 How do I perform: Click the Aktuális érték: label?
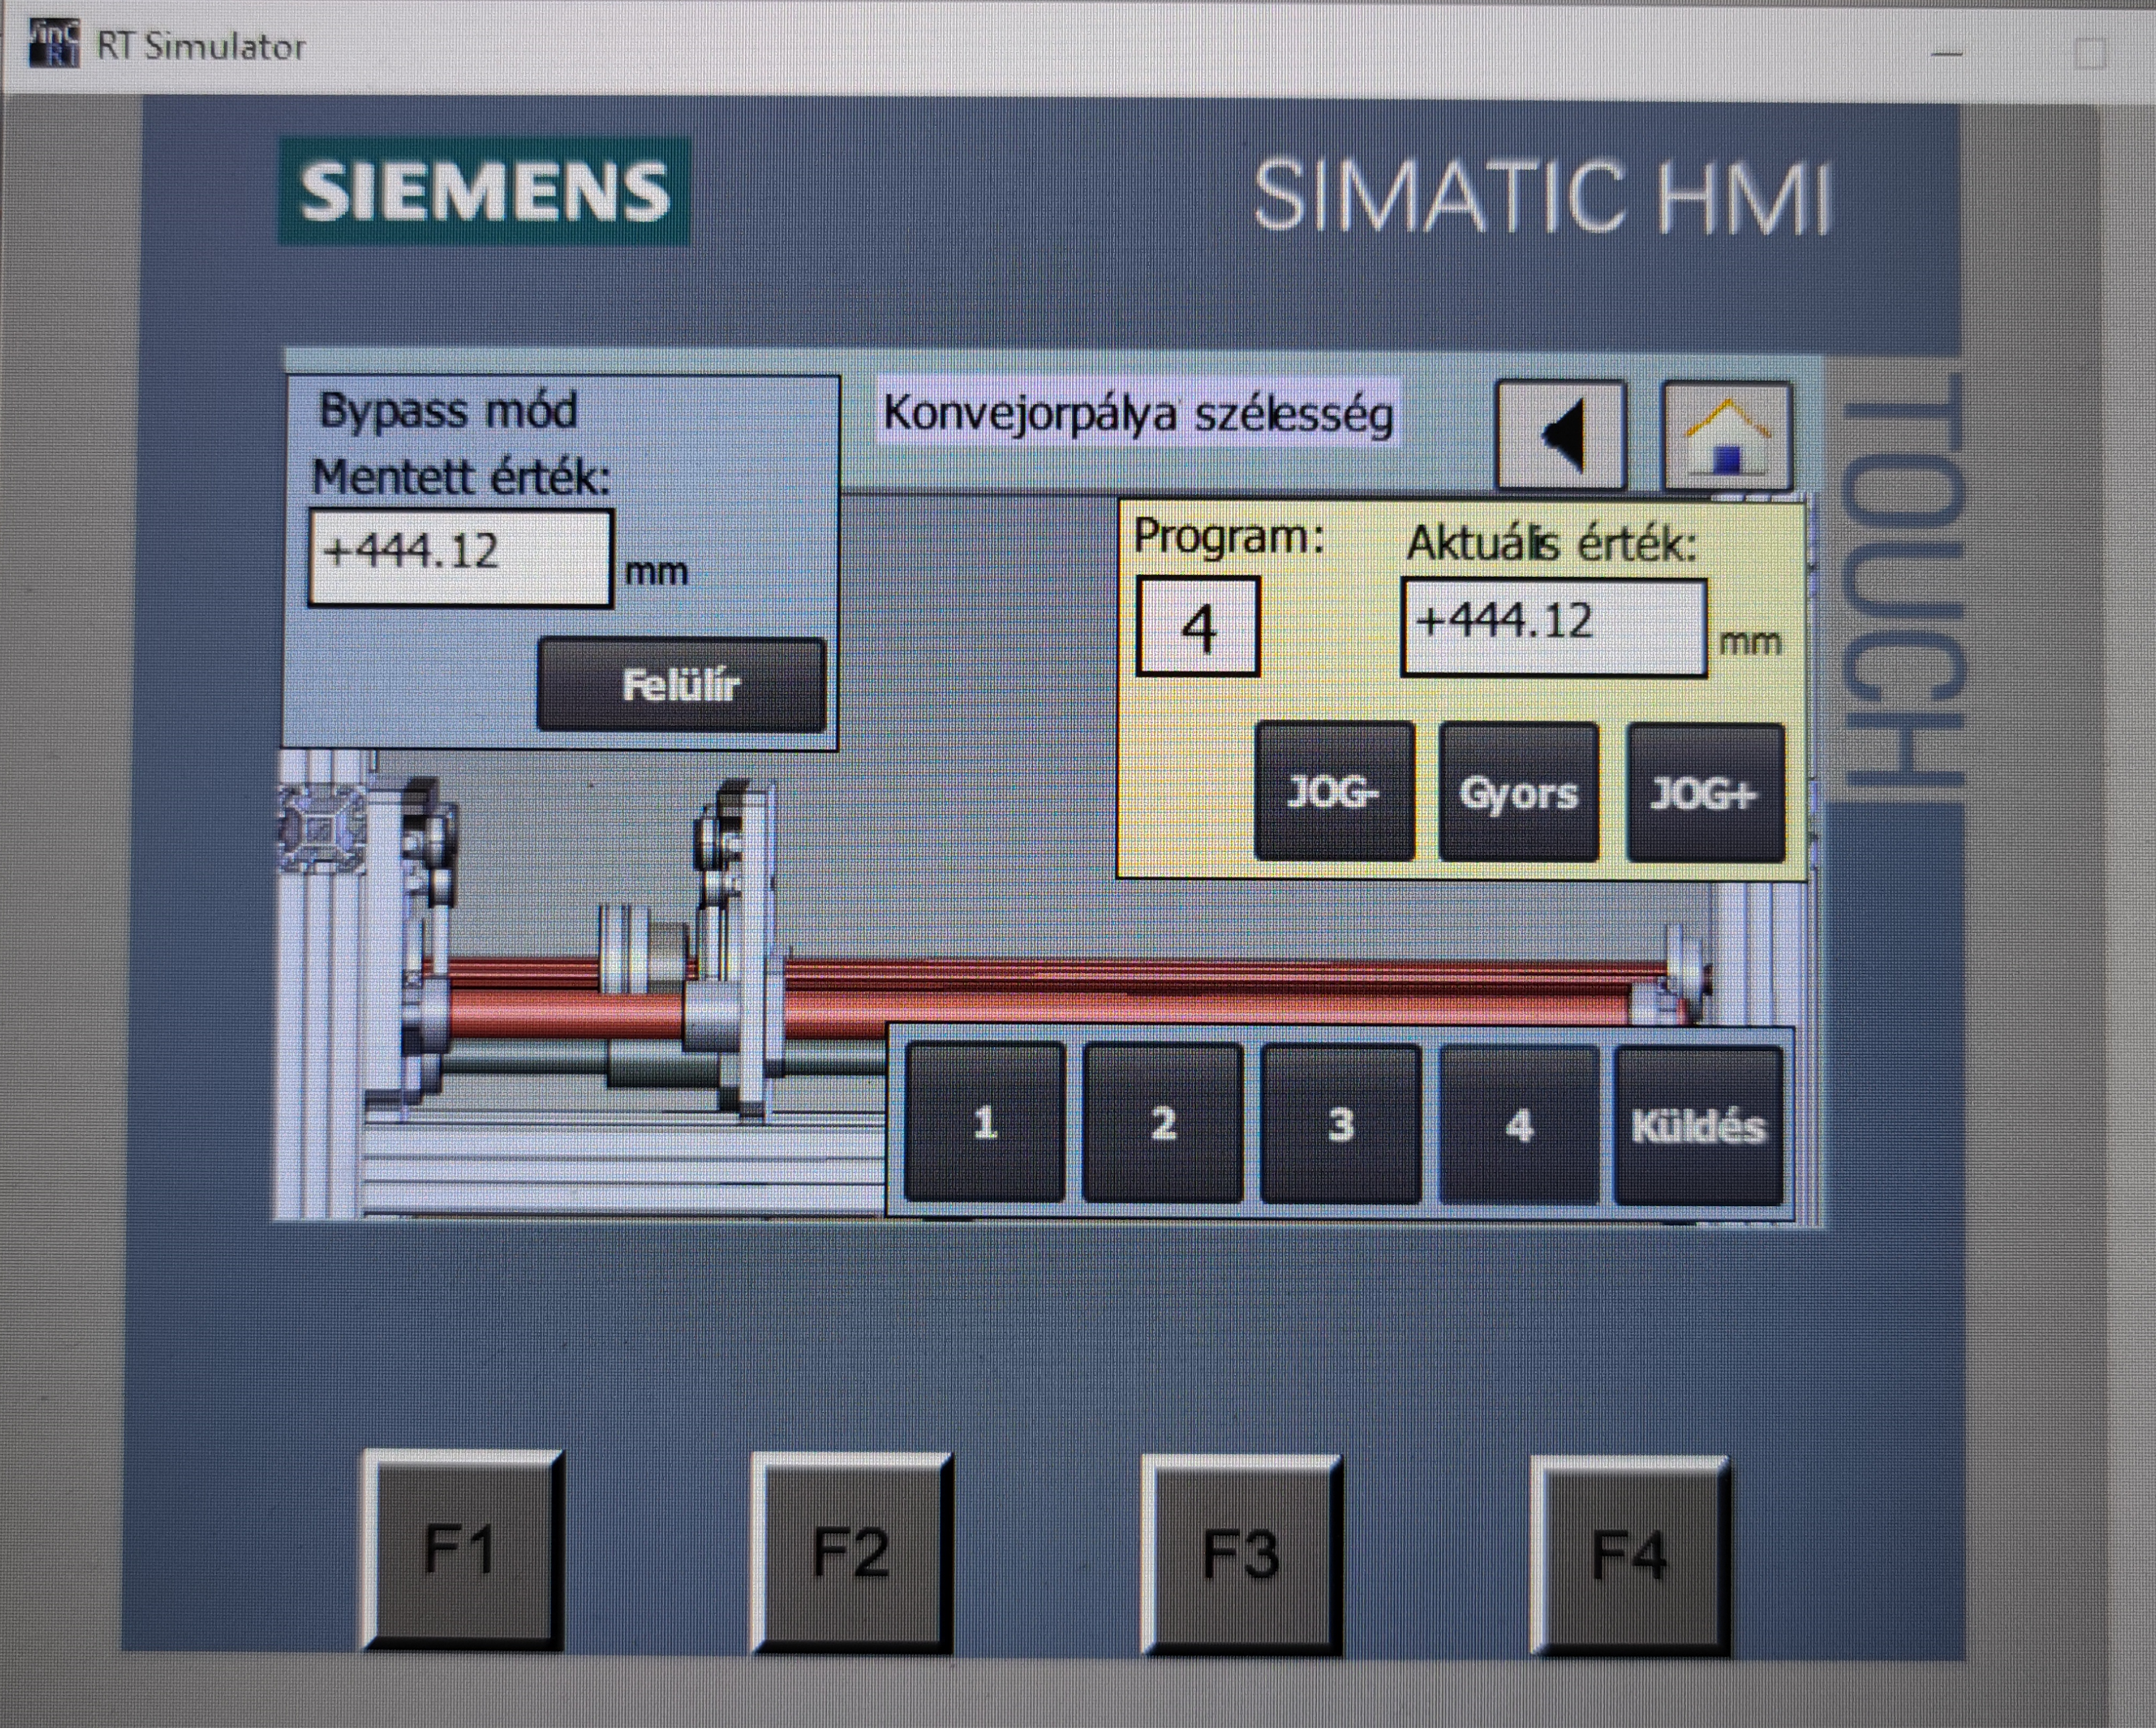point(1552,544)
